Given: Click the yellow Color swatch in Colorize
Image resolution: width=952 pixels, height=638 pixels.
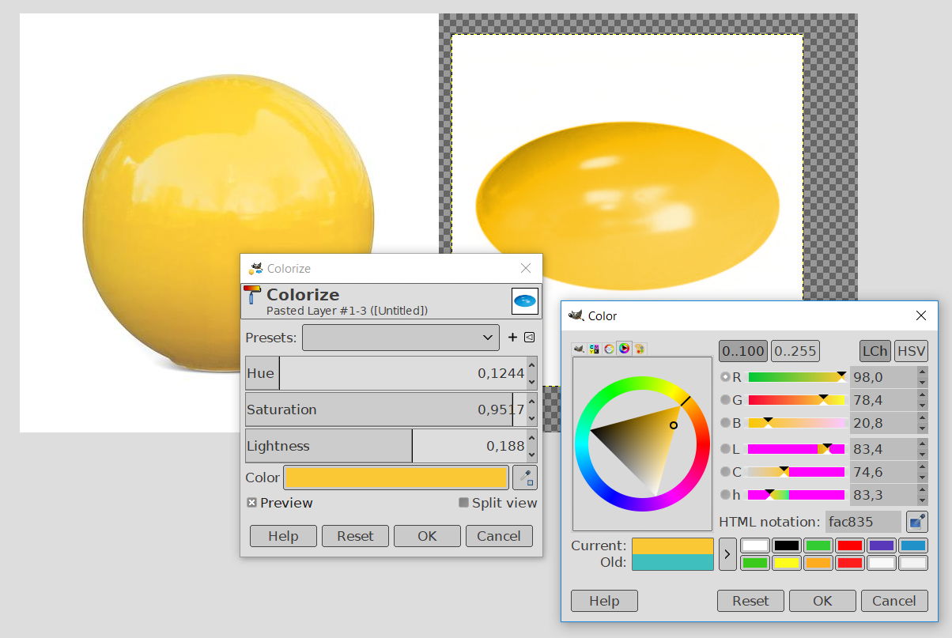Looking at the screenshot, I should click(x=396, y=478).
